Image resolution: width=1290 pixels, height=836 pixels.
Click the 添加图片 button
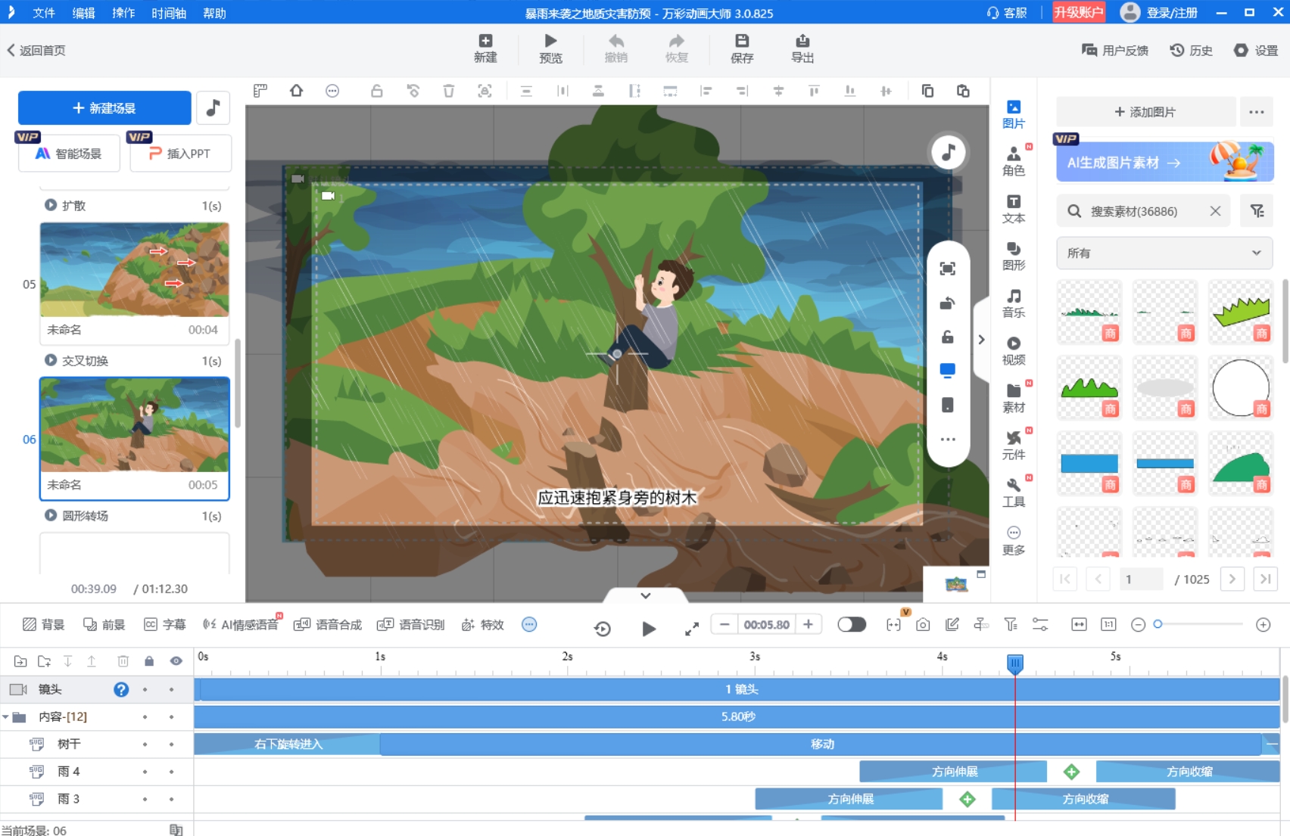[x=1145, y=112]
